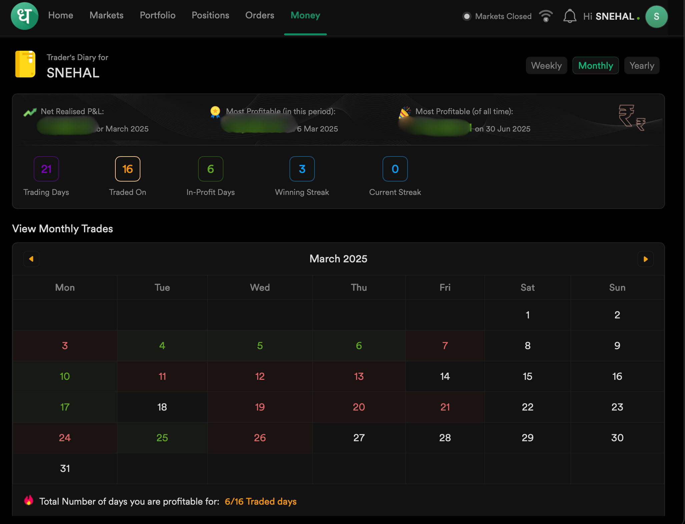Click the wifi connection status icon
The height and width of the screenshot is (524, 685).
(x=546, y=16)
